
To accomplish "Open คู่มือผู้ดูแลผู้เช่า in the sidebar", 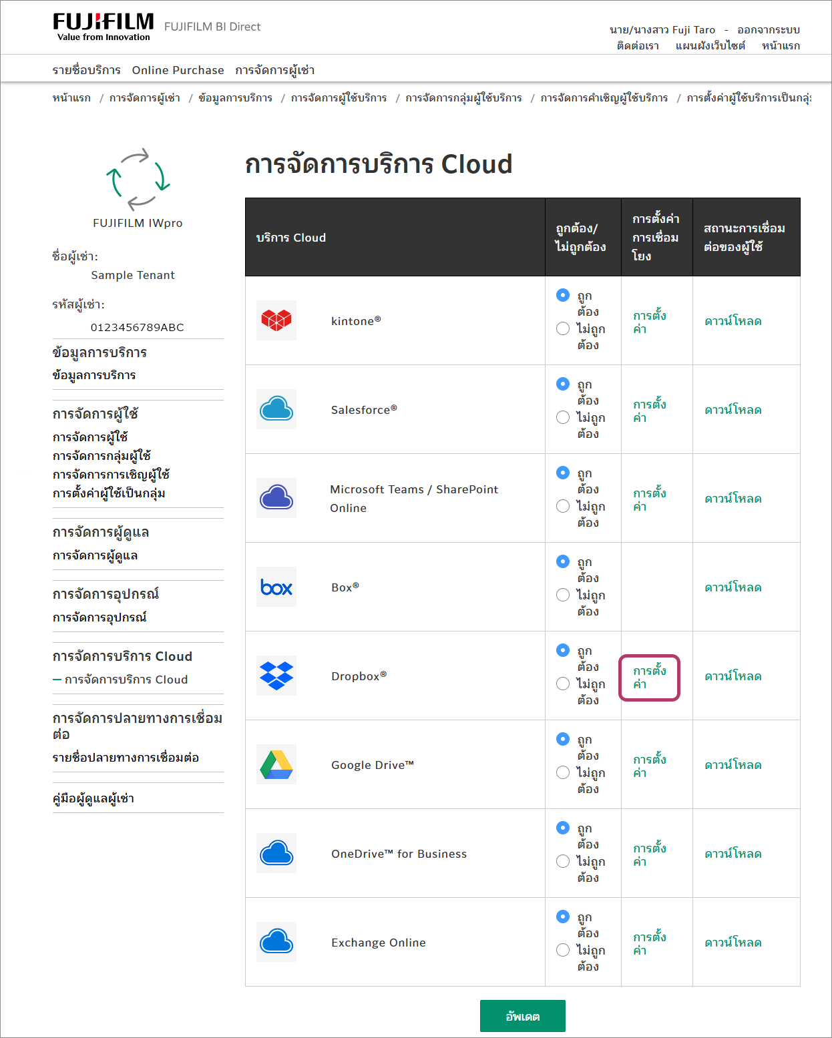I will coord(93,798).
